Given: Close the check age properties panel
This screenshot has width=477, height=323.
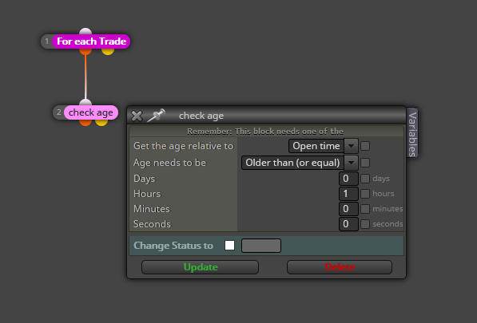Looking at the screenshot, I should click(x=137, y=116).
